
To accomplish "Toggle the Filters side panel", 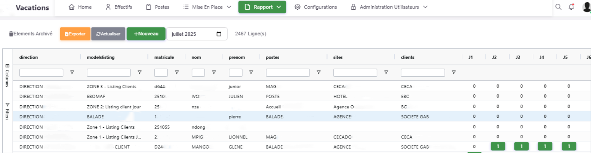I will (x=7, y=111).
